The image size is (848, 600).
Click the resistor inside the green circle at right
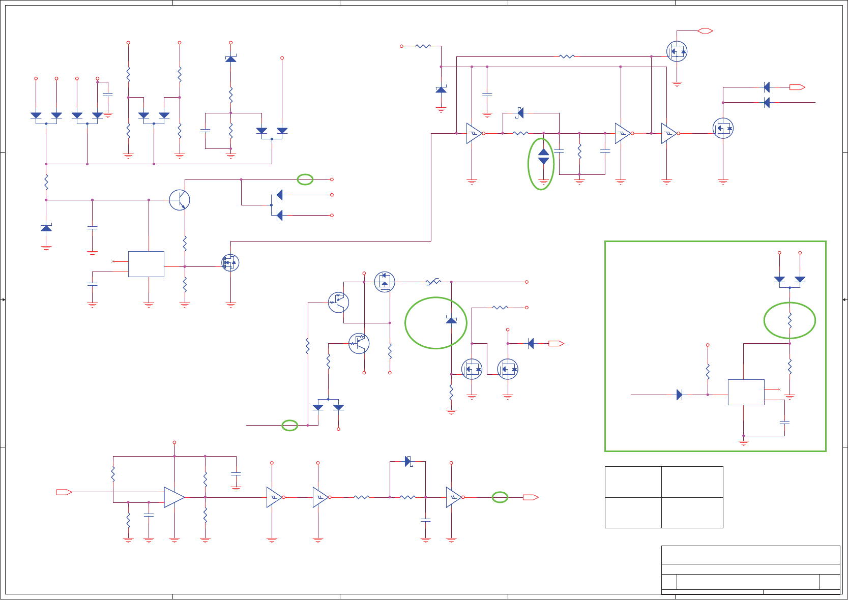(789, 320)
